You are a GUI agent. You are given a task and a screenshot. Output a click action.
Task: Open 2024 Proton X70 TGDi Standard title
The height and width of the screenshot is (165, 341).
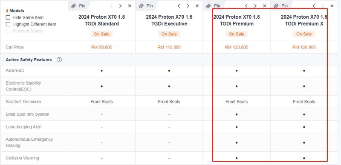(101, 20)
